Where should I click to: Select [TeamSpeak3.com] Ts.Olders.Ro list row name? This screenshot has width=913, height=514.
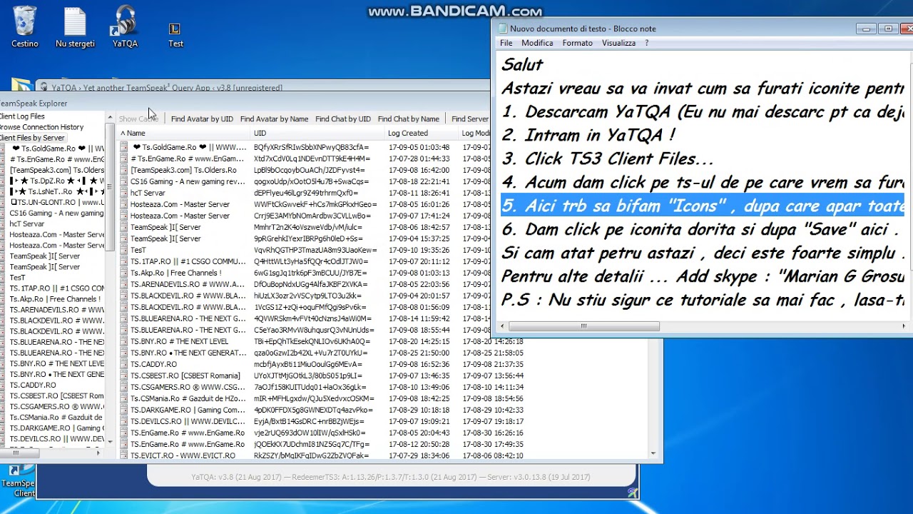pos(183,170)
